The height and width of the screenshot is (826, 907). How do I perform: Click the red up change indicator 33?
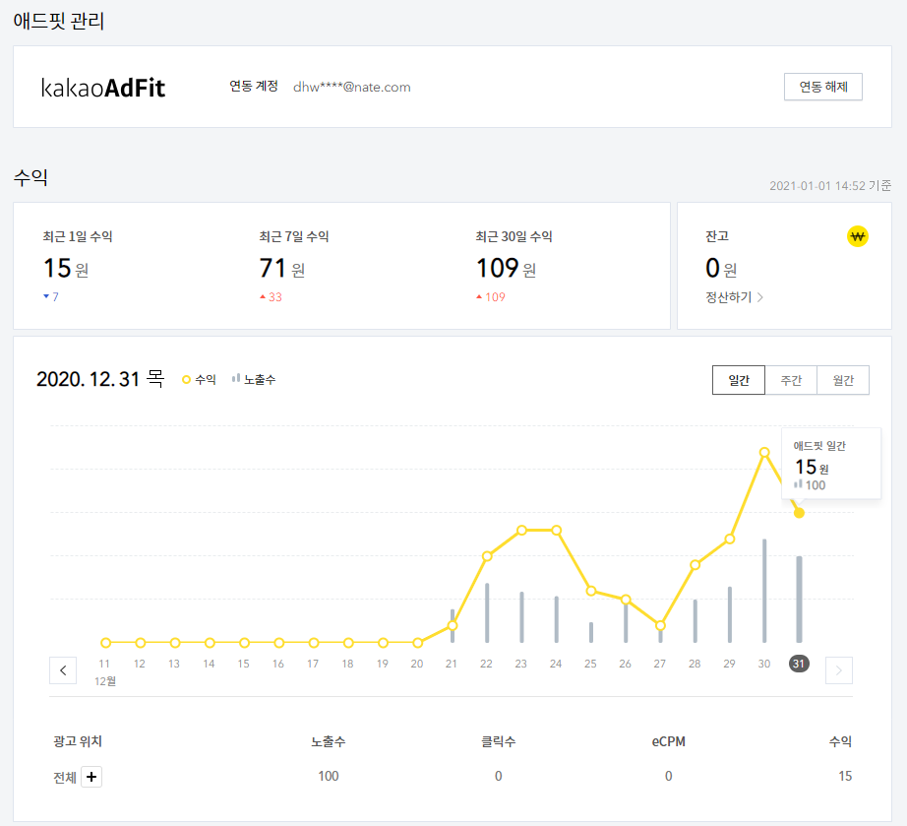(x=271, y=297)
